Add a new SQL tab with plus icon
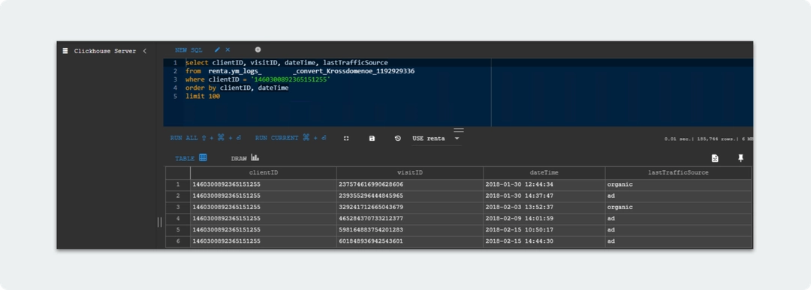811x290 pixels. click(258, 49)
